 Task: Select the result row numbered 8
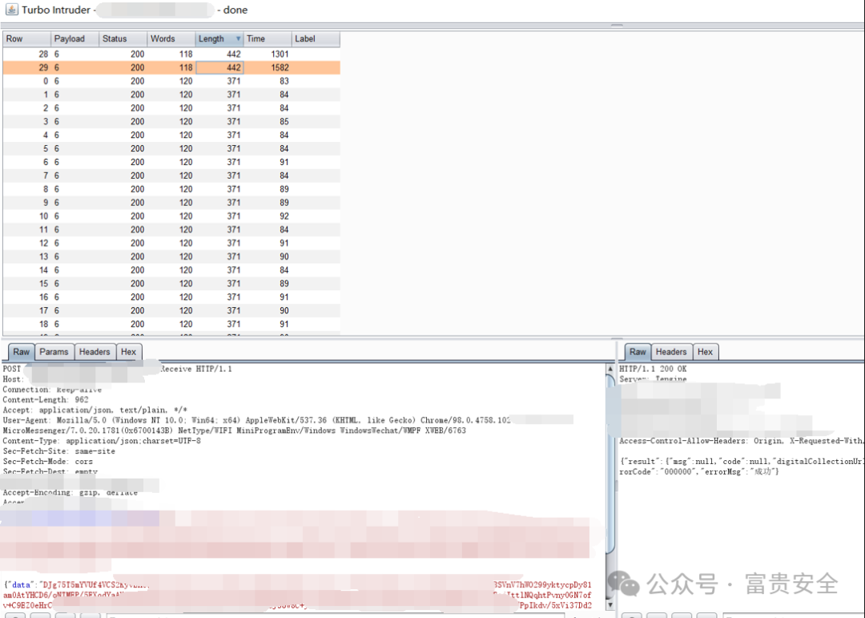pos(171,189)
